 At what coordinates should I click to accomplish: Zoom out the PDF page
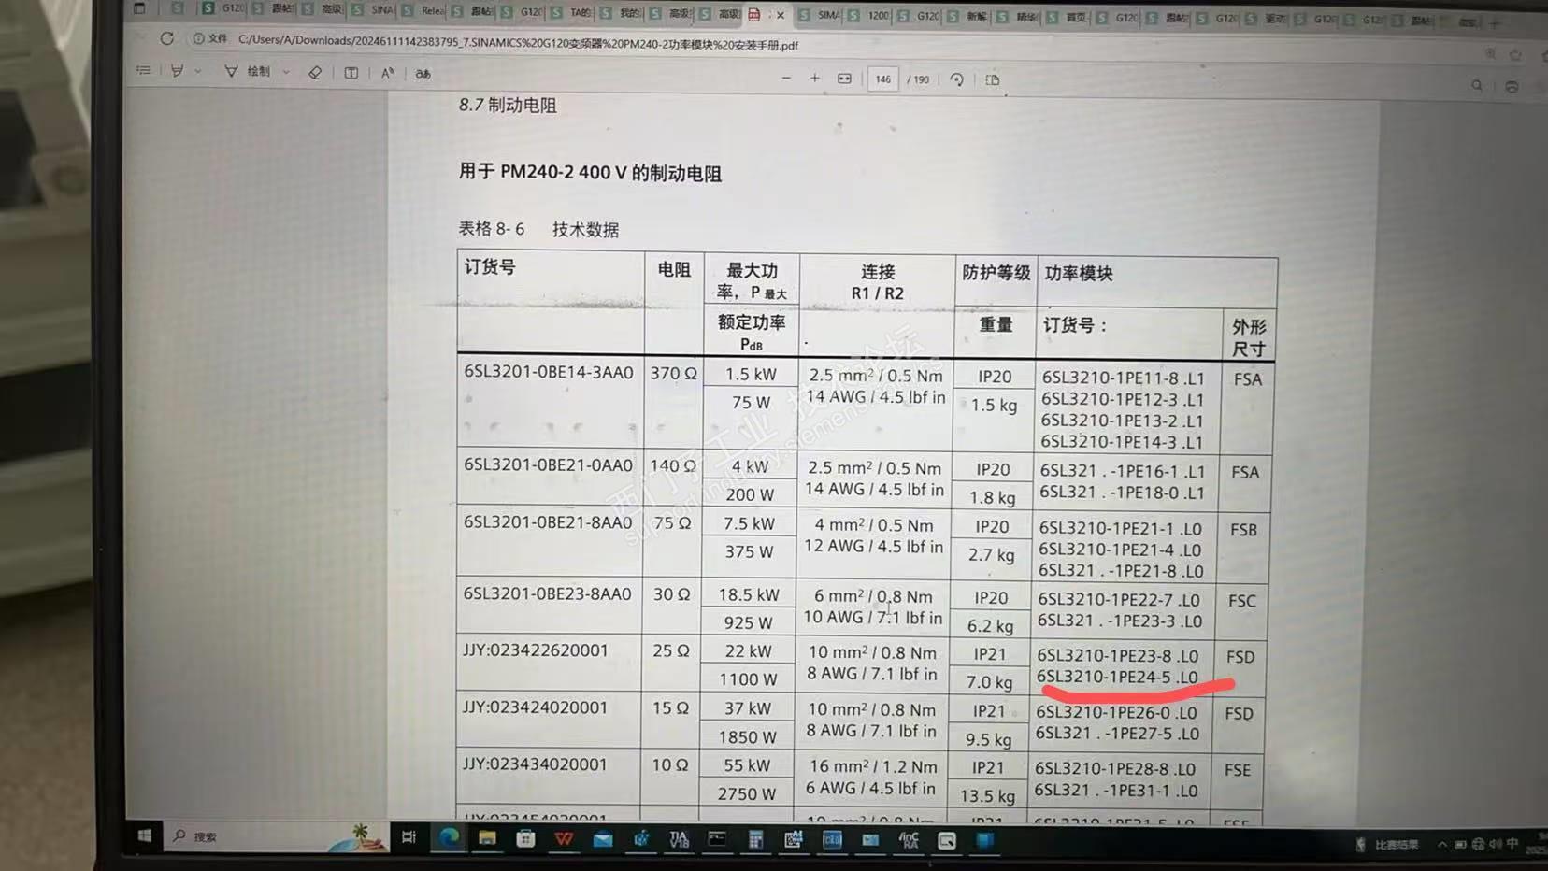tap(786, 79)
